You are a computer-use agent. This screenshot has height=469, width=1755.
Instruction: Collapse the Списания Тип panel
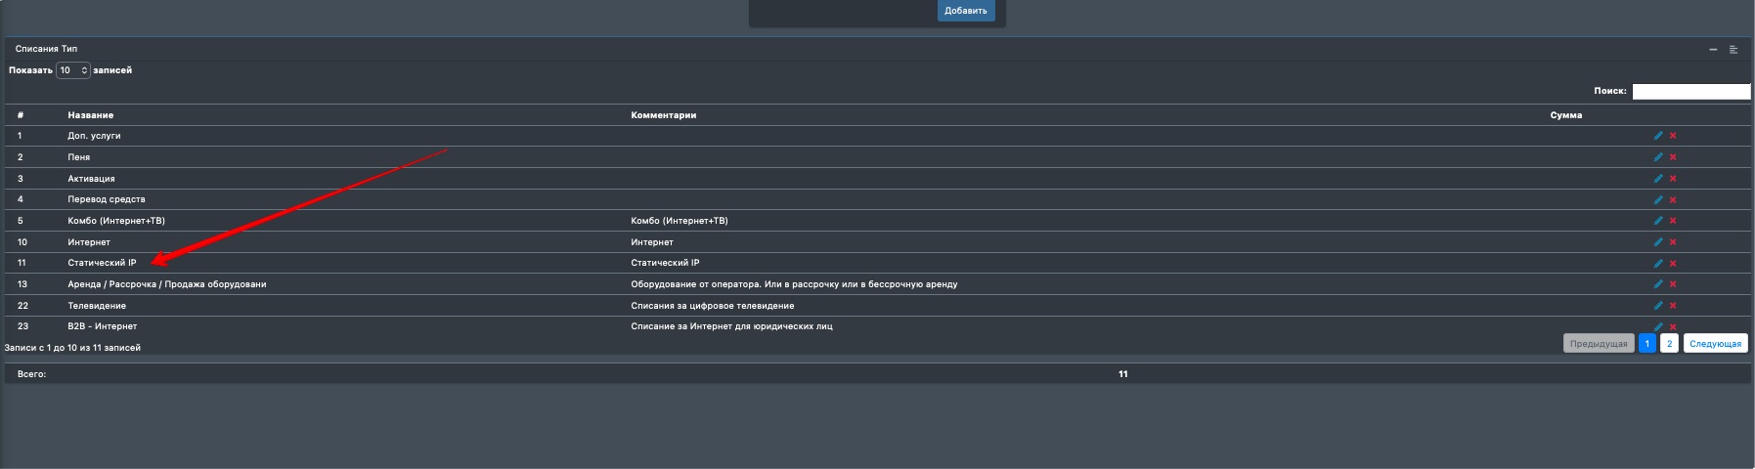pos(1713,50)
